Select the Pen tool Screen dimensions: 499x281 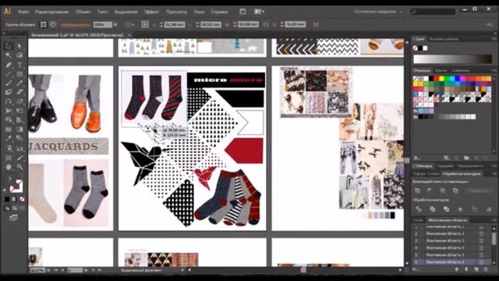coord(9,65)
